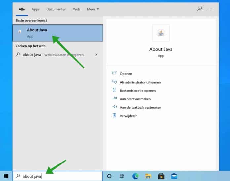This screenshot has height=181, width=230.
Task: Expand the Meer filter dropdown
Action: point(93,9)
